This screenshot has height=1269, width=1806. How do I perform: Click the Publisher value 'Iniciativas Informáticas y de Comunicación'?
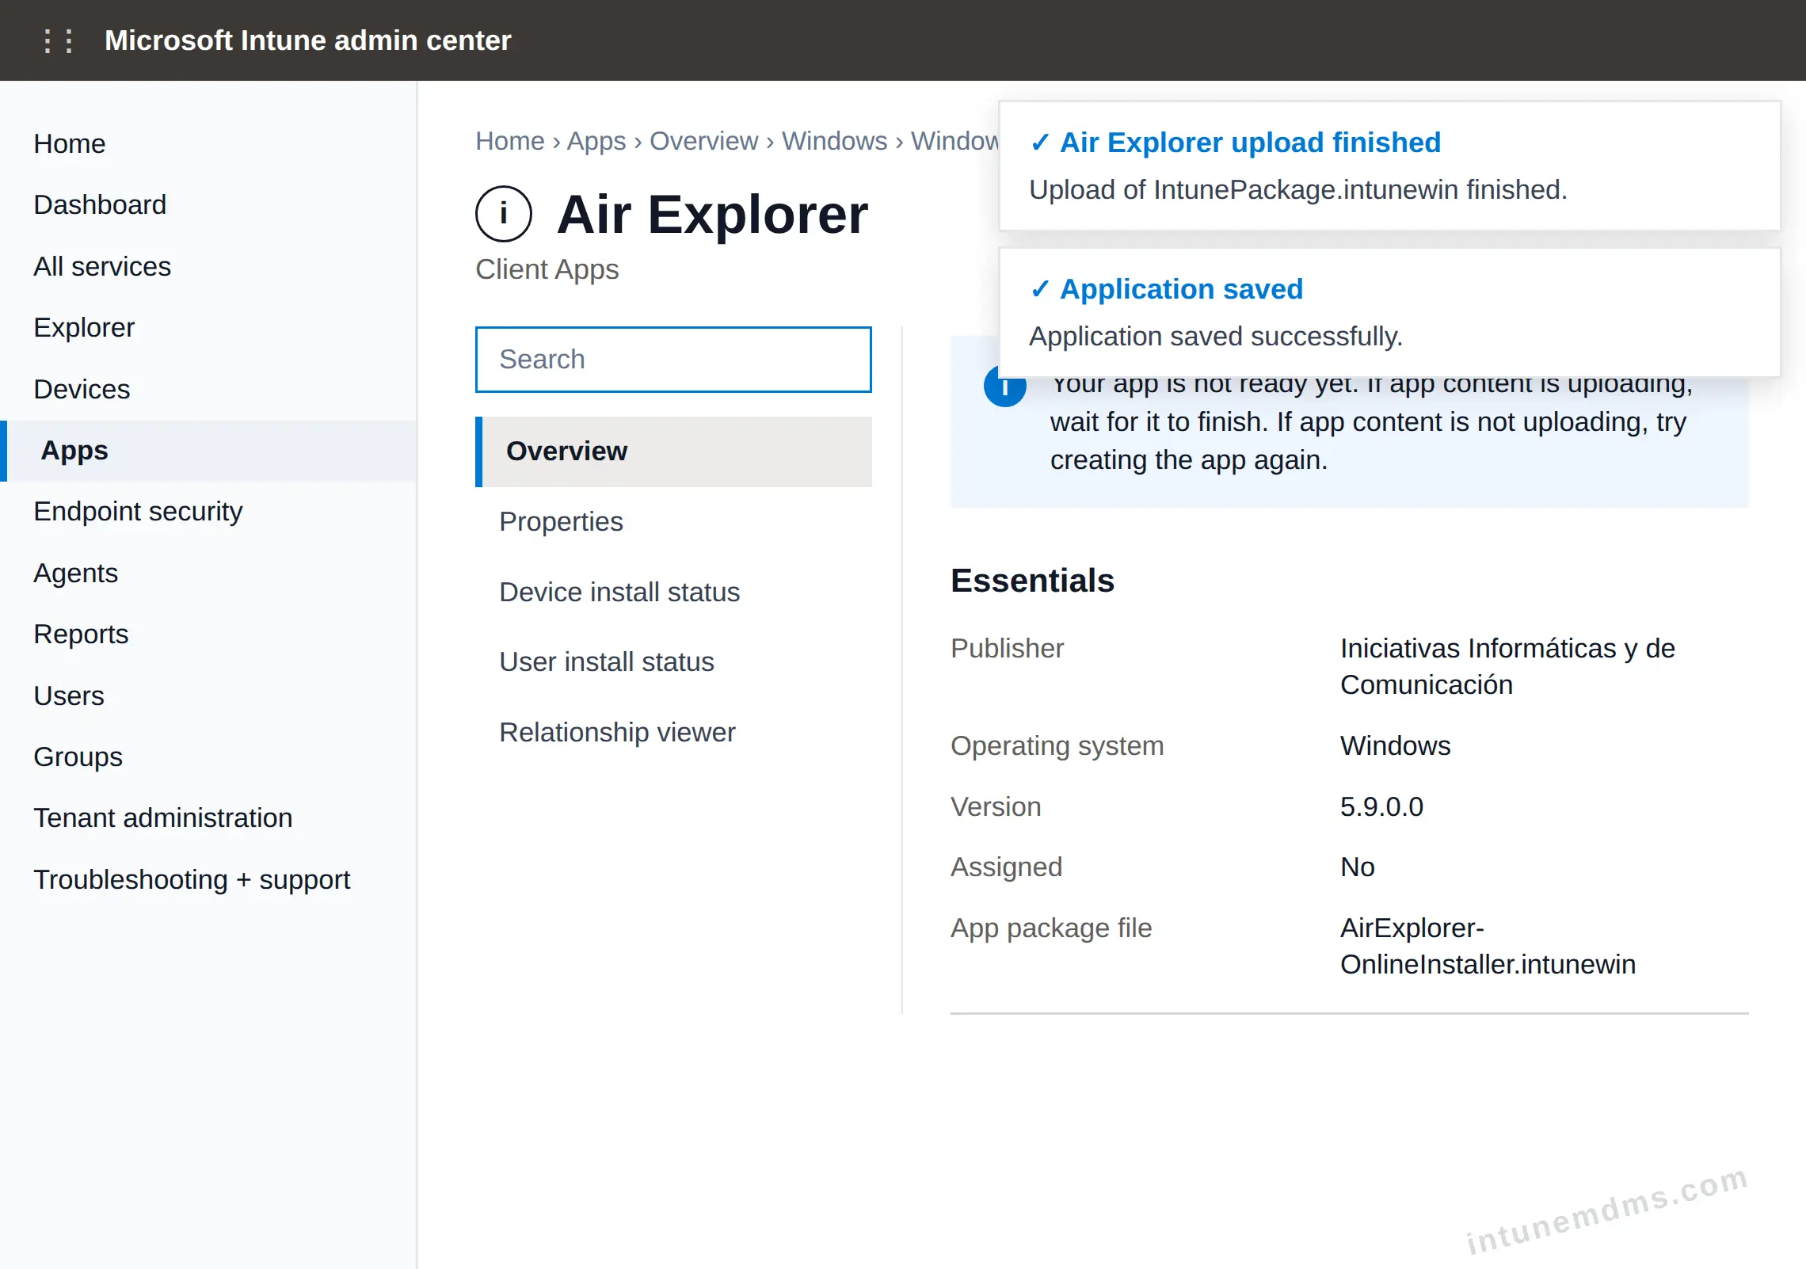click(1507, 666)
